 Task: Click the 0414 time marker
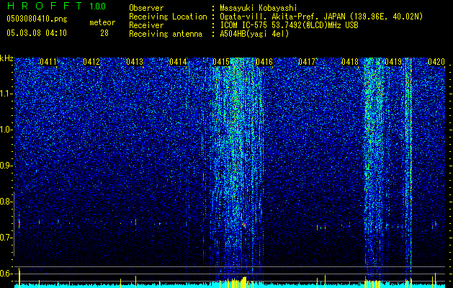point(178,61)
